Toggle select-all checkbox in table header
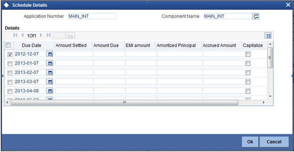Image resolution: width=294 pixels, height=152 pixels. [x=8, y=45]
